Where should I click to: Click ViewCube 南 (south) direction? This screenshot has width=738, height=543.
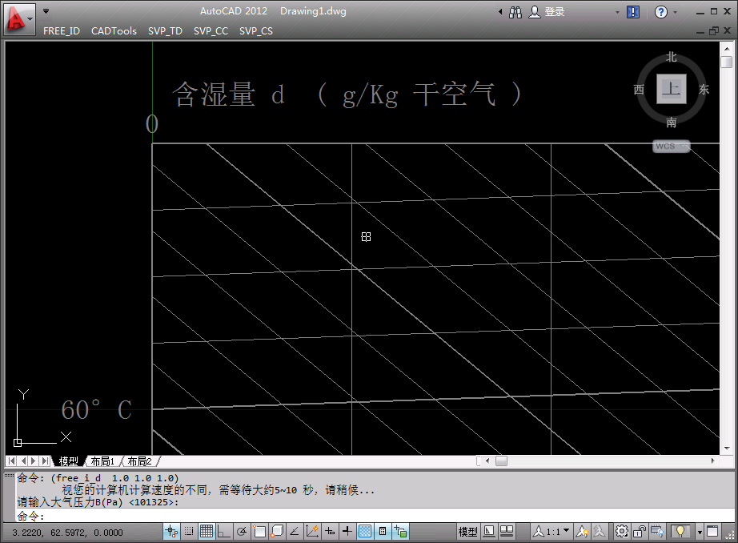tap(672, 123)
